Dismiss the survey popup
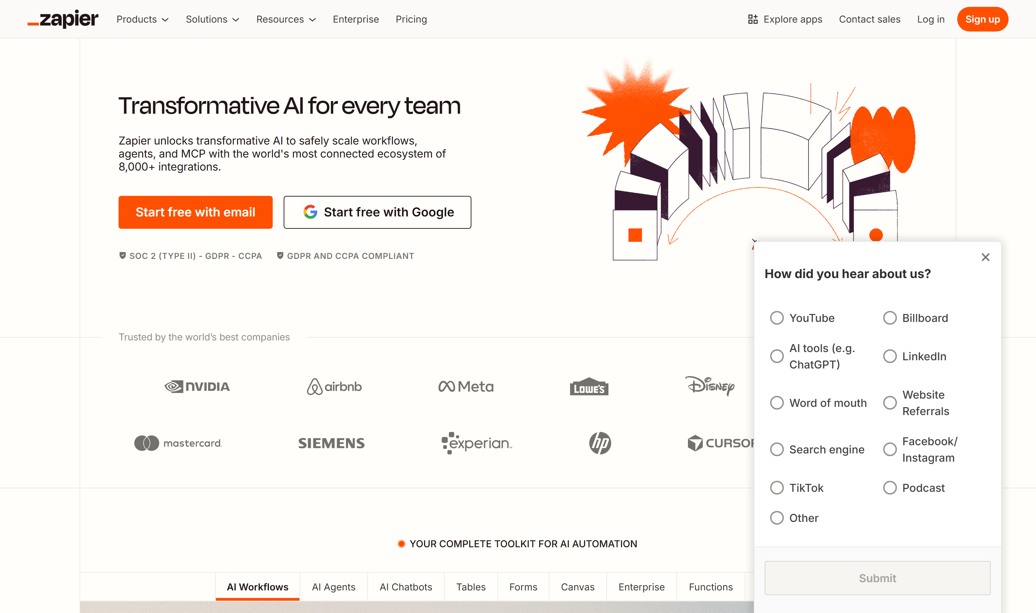1036x613 pixels. [985, 257]
